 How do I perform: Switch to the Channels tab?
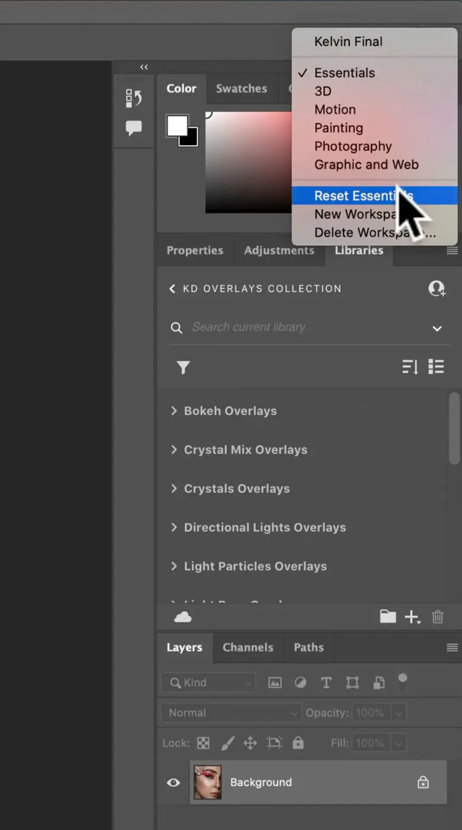click(248, 648)
